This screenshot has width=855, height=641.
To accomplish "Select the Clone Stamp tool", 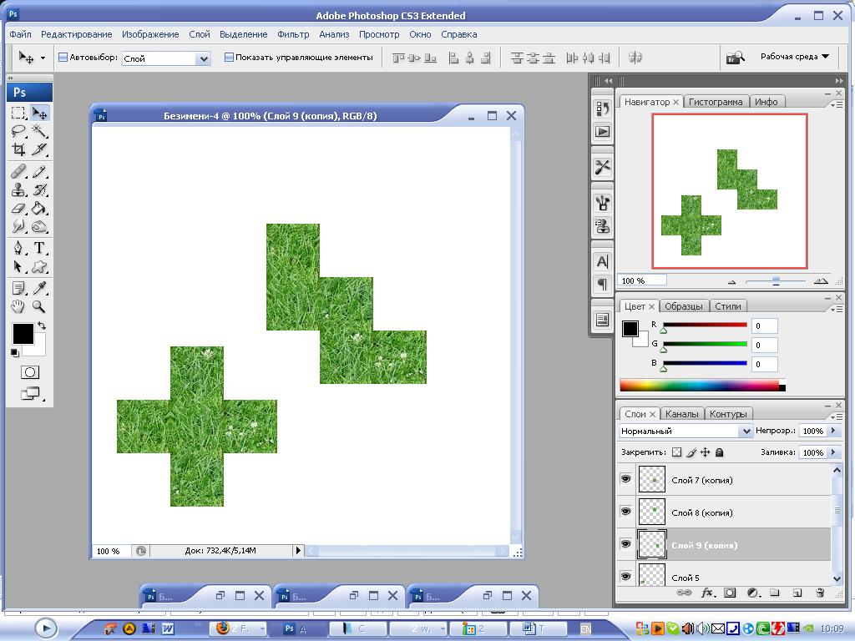I will (x=18, y=189).
